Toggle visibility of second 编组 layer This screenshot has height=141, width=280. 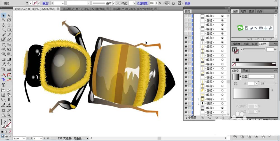186,104
